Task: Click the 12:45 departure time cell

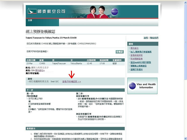Action: [89, 64]
